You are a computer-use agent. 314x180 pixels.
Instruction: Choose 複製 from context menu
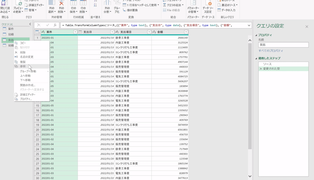[x=31, y=62]
